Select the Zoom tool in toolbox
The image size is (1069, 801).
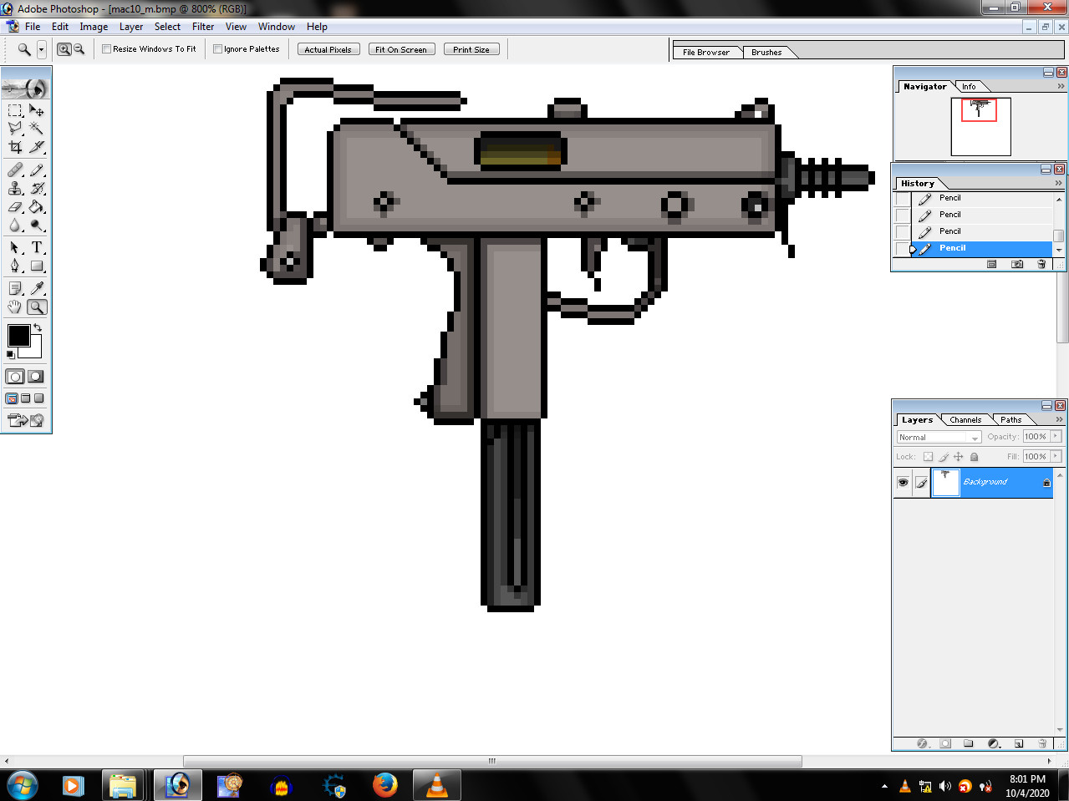click(x=37, y=307)
